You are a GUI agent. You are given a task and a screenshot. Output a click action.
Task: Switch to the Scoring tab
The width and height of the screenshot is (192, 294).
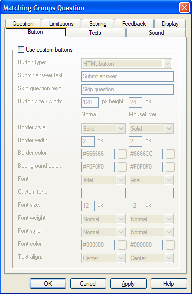[x=98, y=24]
